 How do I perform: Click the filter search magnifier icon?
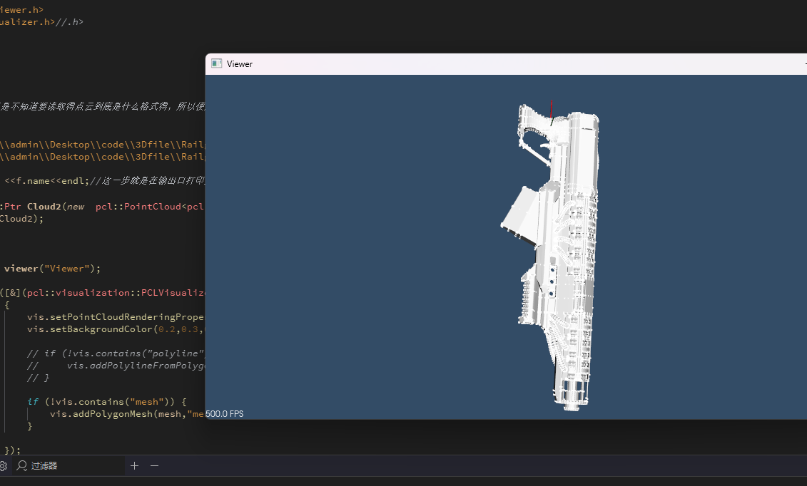[22, 465]
